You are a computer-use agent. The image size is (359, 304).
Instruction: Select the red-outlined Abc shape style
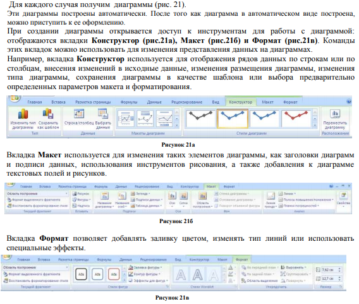pyautogui.click(x=114, y=274)
